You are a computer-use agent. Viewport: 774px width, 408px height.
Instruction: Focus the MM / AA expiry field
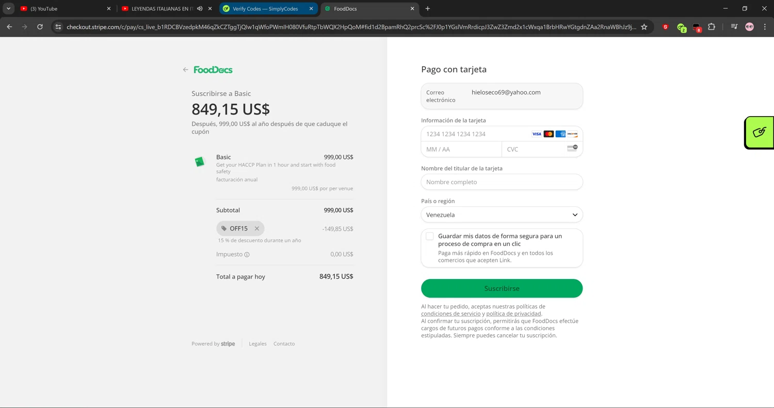461,149
